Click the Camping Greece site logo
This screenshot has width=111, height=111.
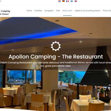click(5, 12)
